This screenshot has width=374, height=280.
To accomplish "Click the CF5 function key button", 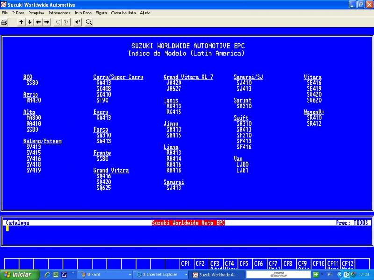I will point(244,264).
